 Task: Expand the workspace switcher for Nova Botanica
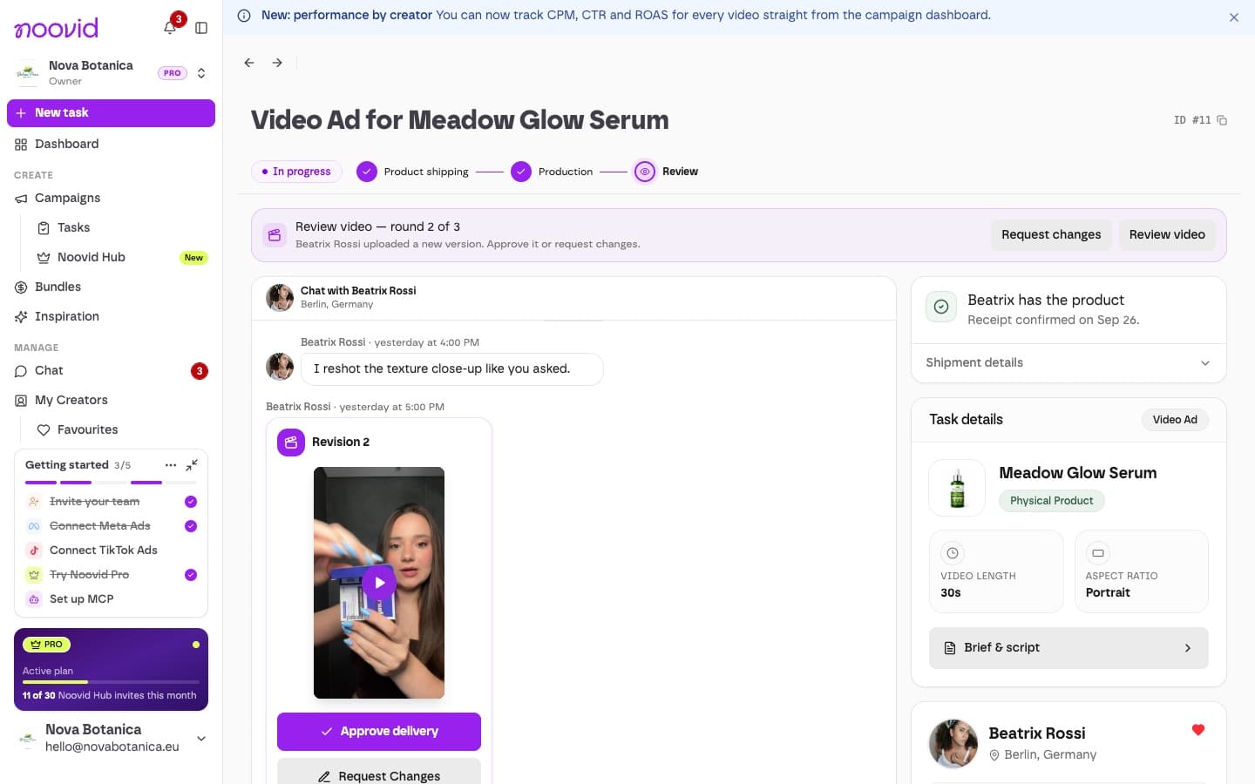201,73
